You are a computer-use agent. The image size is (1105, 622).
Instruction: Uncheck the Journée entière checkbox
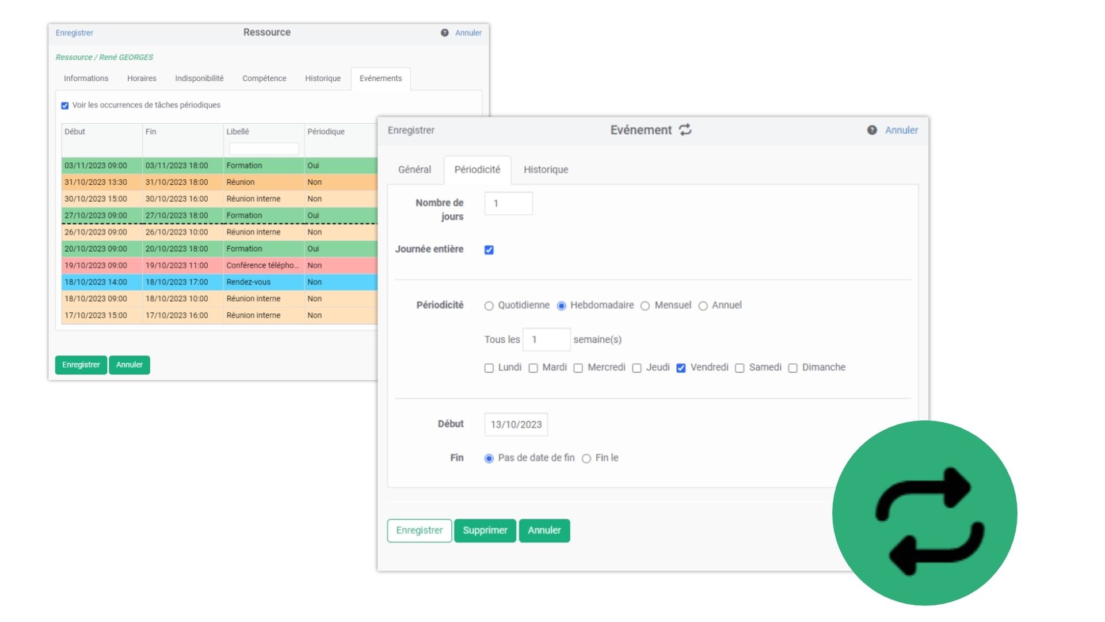(489, 250)
